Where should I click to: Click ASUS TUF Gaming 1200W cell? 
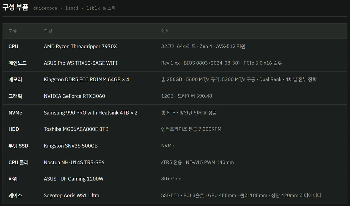[74, 179]
